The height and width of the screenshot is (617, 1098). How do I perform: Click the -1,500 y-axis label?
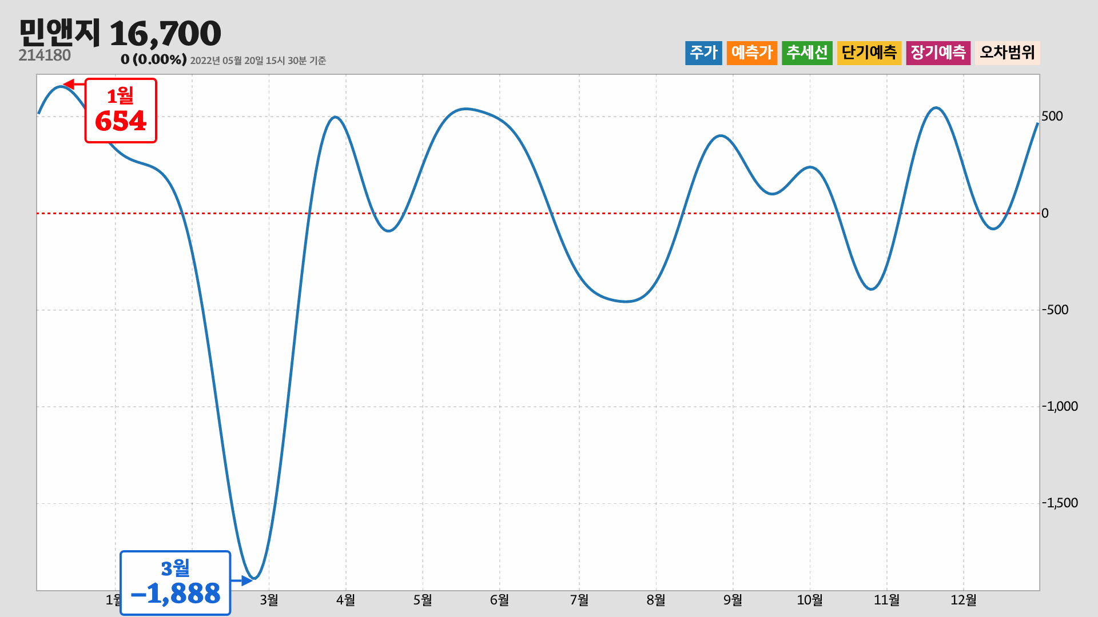click(1060, 503)
